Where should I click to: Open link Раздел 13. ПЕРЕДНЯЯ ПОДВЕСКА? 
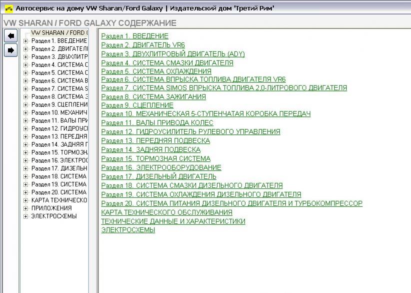[156, 141]
